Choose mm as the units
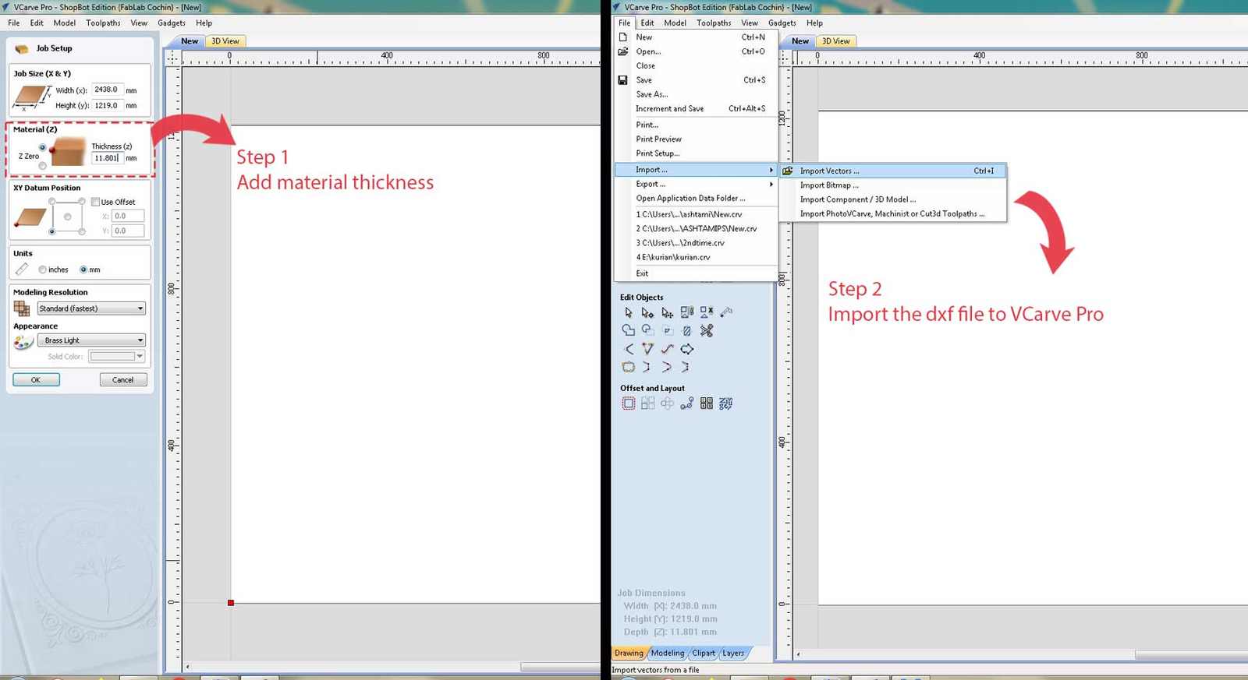 pos(83,270)
